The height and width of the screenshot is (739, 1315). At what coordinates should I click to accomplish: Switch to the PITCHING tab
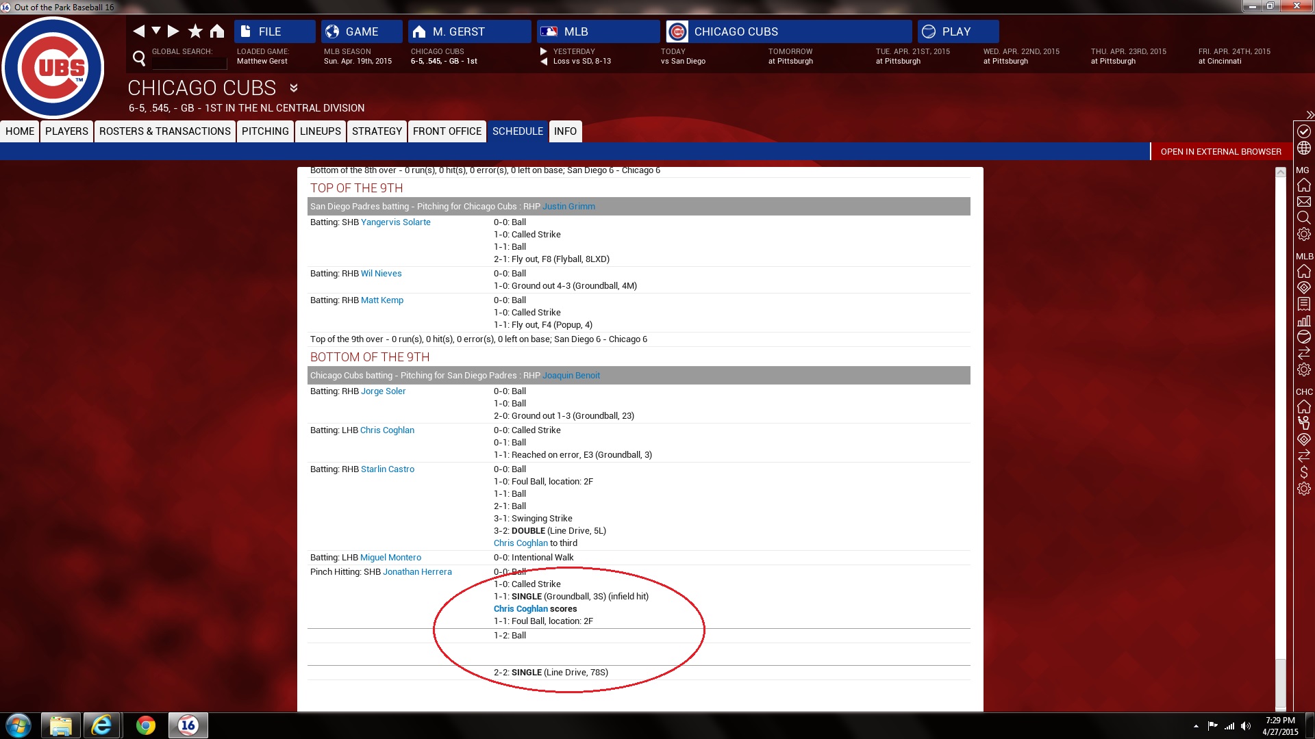(265, 131)
